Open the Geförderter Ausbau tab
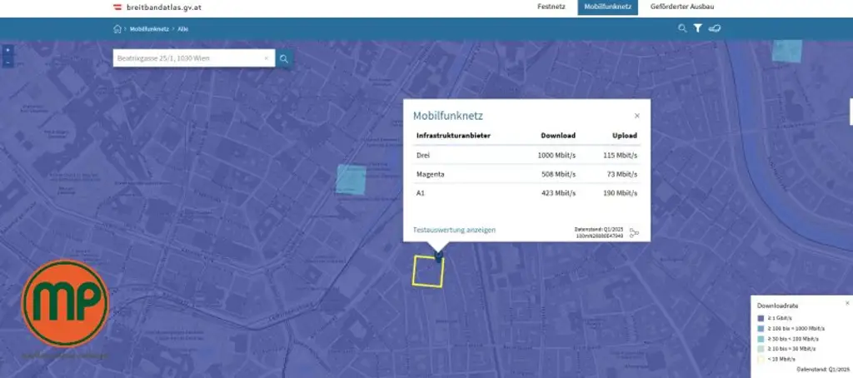 (x=681, y=7)
